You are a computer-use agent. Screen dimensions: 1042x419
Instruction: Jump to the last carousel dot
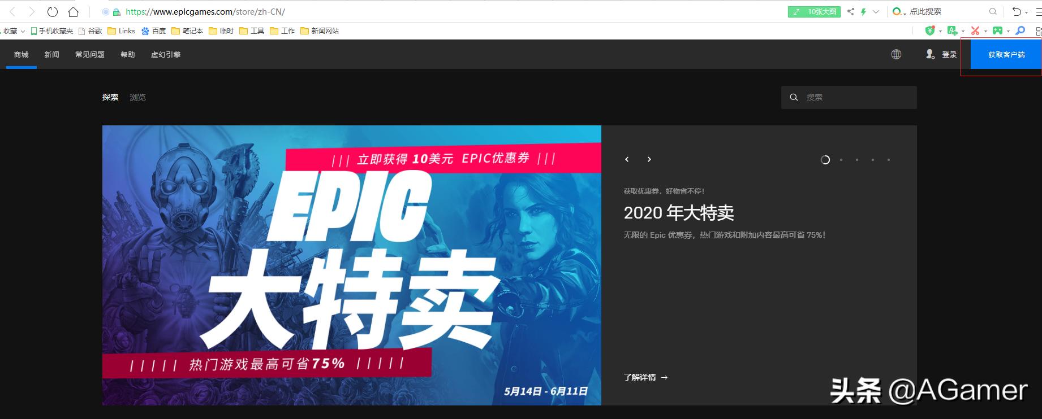889,160
